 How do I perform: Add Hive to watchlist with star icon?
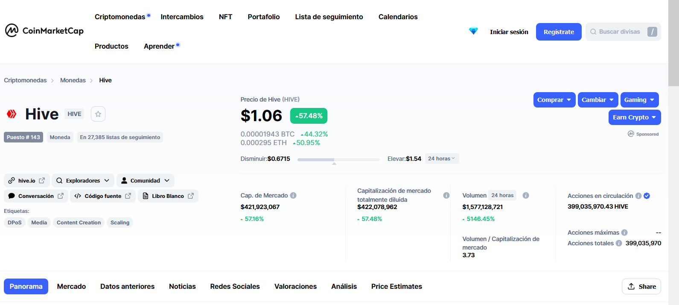coord(98,114)
